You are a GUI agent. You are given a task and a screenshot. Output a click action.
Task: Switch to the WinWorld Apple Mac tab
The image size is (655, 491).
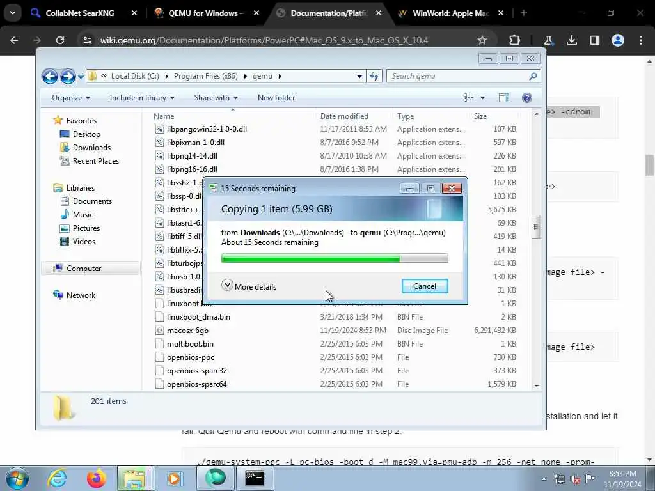[450, 13]
